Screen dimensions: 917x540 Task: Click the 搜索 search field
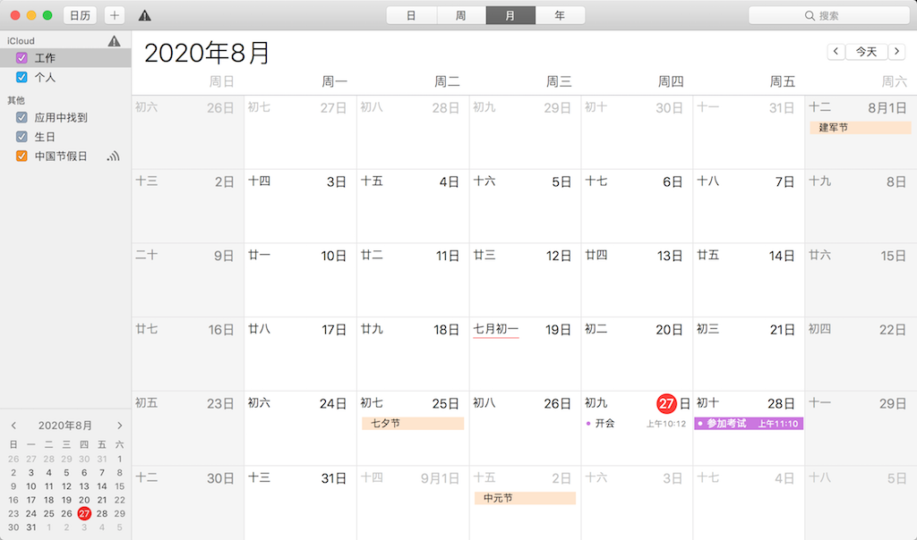(828, 16)
